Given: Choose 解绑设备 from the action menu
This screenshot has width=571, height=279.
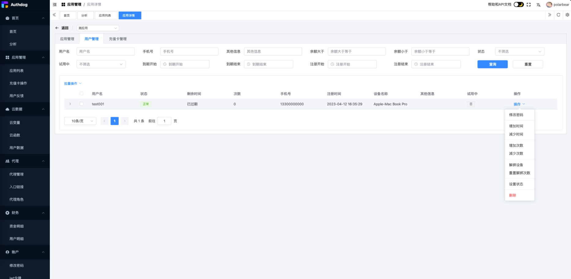Looking at the screenshot, I should pyautogui.click(x=516, y=165).
